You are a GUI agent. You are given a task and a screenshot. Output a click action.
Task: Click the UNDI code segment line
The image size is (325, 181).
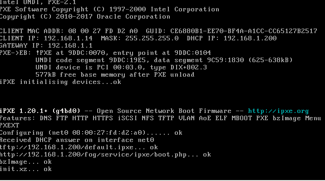tap(164, 60)
